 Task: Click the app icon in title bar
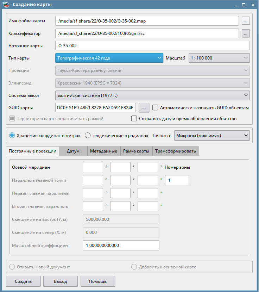(6, 5)
